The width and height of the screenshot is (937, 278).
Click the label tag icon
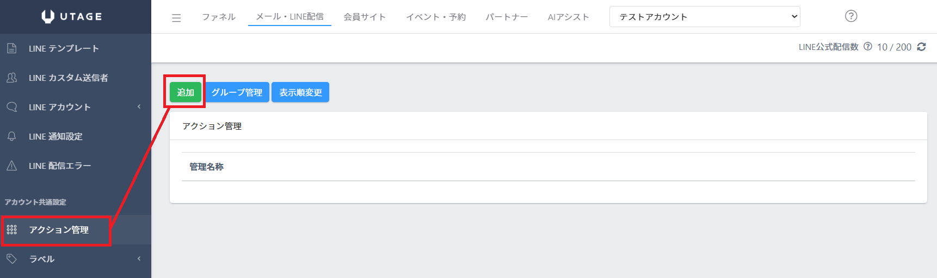point(11,259)
